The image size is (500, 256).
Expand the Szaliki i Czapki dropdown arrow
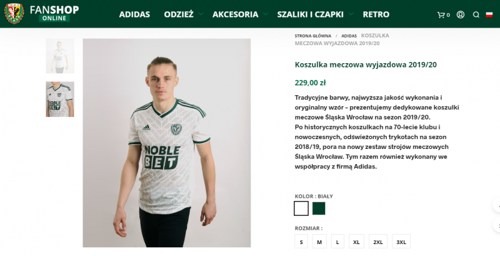pyautogui.click(x=351, y=14)
